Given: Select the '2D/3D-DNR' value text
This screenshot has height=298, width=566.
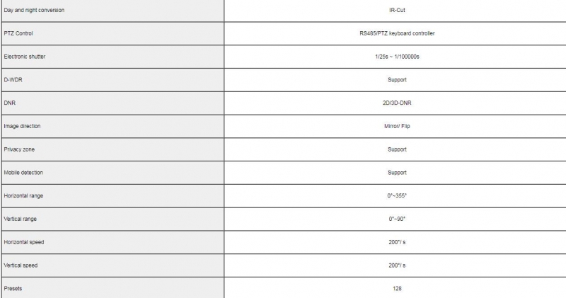Looking at the screenshot, I should pyautogui.click(x=397, y=103).
